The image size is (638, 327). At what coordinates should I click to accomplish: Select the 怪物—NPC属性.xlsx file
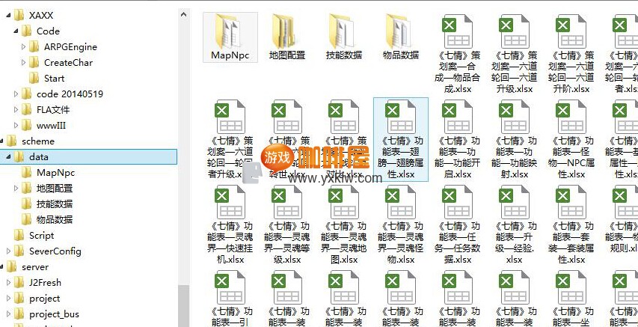(x=571, y=138)
